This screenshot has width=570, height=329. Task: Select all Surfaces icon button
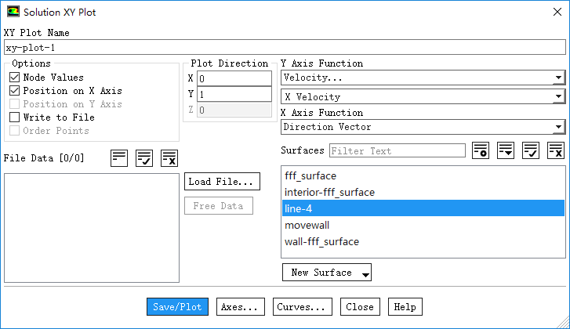point(531,150)
